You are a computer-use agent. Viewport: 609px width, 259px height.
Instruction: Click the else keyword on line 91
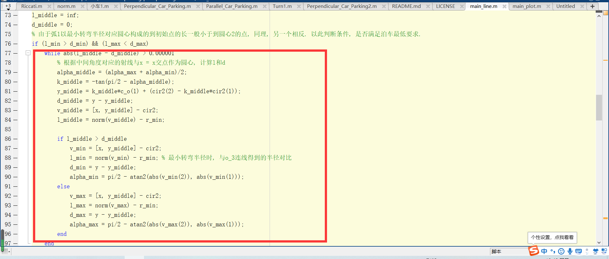pyautogui.click(x=63, y=186)
